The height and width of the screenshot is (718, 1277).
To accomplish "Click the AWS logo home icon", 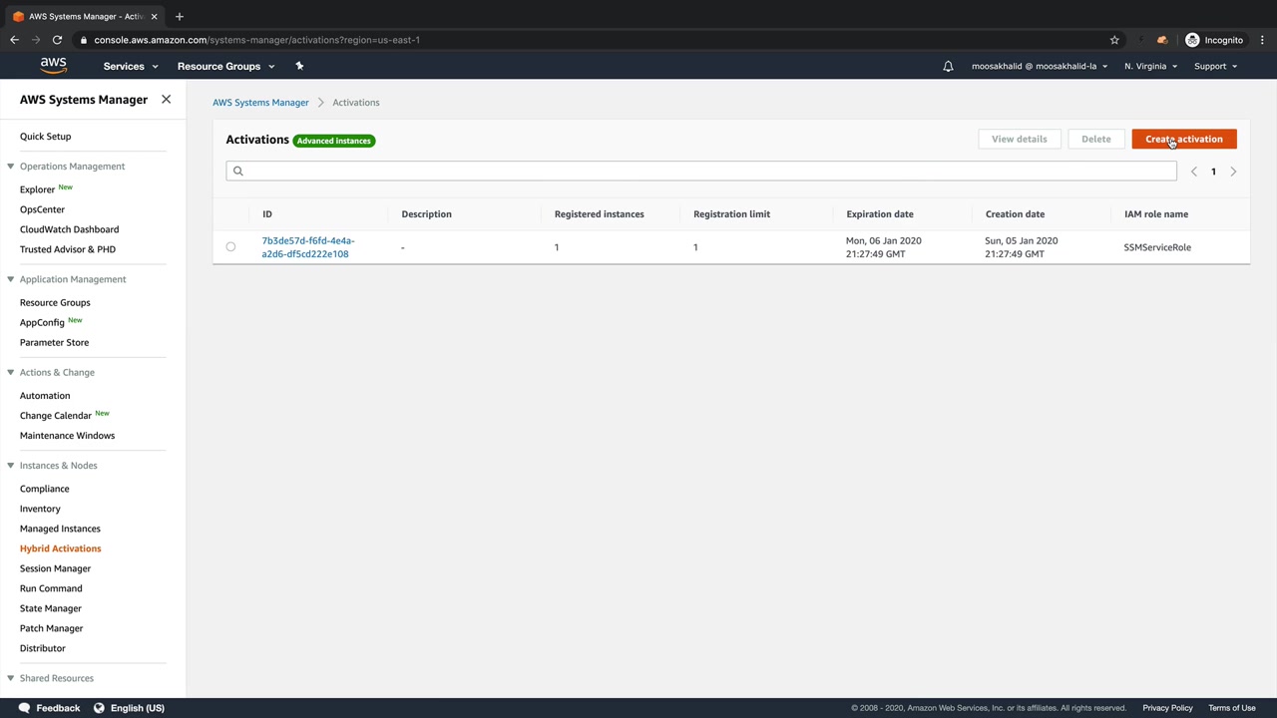I will 54,66.
